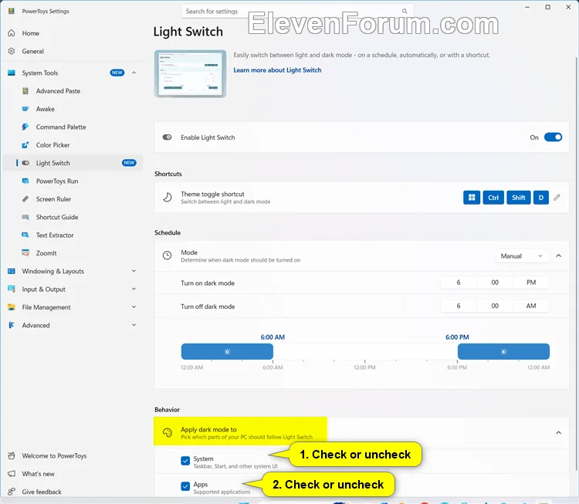Image resolution: width=579 pixels, height=504 pixels.
Task: Click the Color Picker icon
Action: point(25,145)
